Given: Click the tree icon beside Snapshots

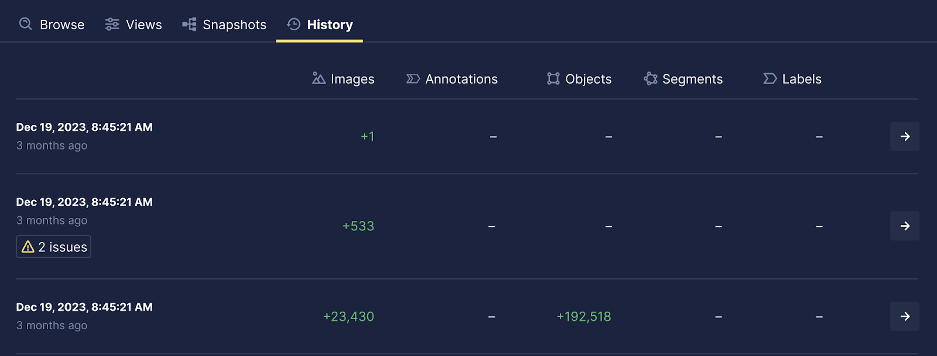Looking at the screenshot, I should 189,24.
